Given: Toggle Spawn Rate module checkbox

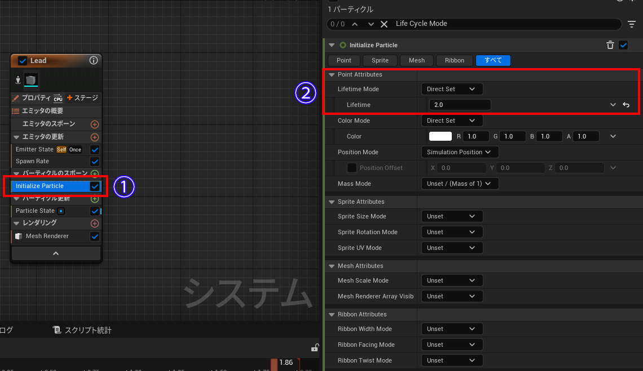Looking at the screenshot, I should pos(95,162).
